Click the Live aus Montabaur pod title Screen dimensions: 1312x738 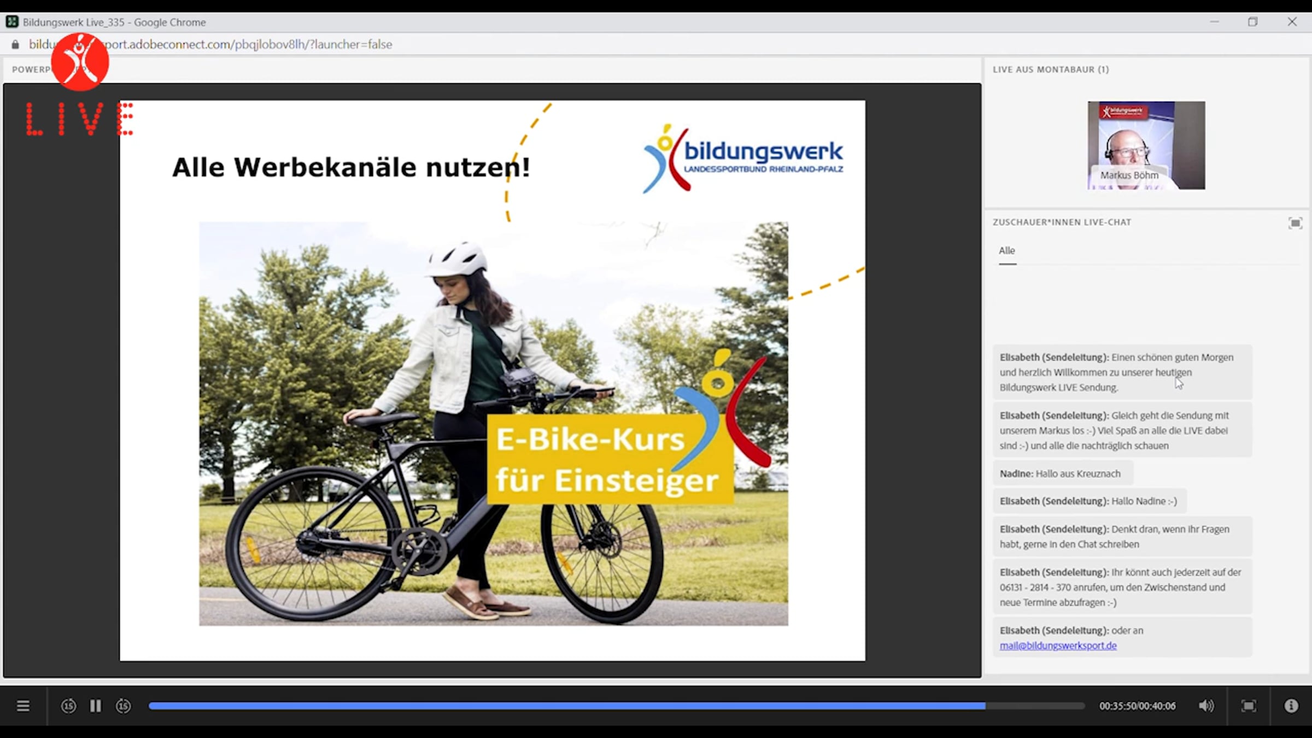(x=1050, y=69)
